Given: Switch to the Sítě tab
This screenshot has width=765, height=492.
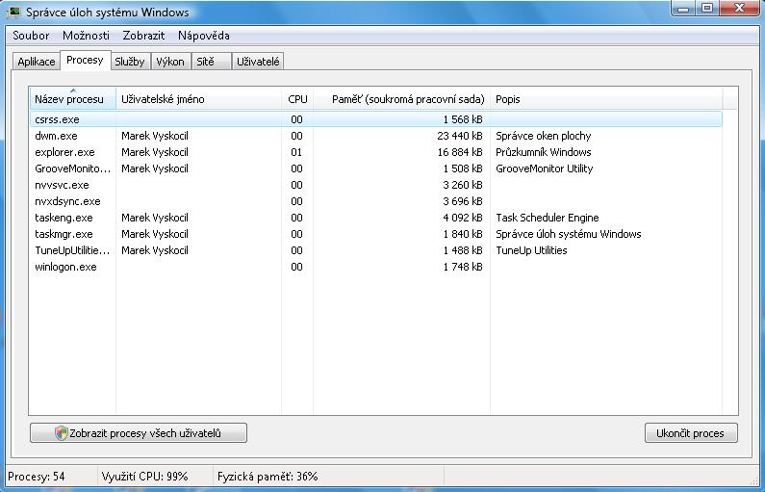Looking at the screenshot, I should pyautogui.click(x=211, y=62).
